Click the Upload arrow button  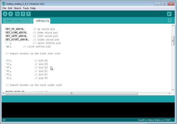(11, 14)
